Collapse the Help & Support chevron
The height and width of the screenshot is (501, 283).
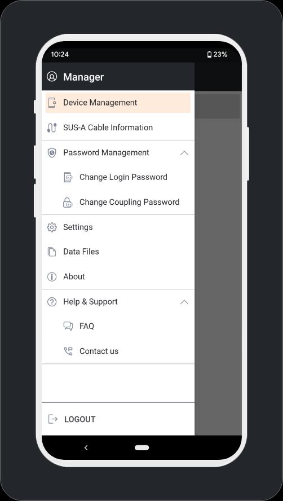184,302
